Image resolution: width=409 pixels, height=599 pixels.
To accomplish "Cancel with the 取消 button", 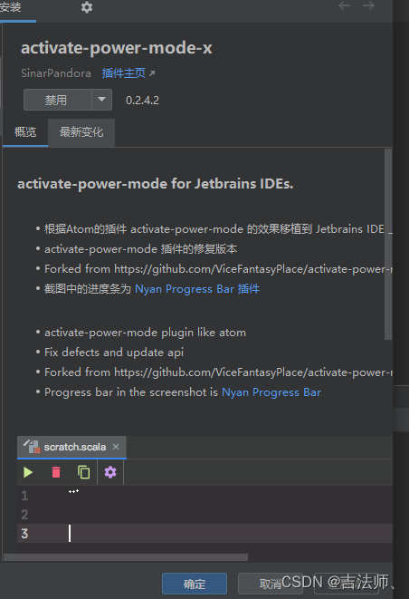I will [271, 584].
